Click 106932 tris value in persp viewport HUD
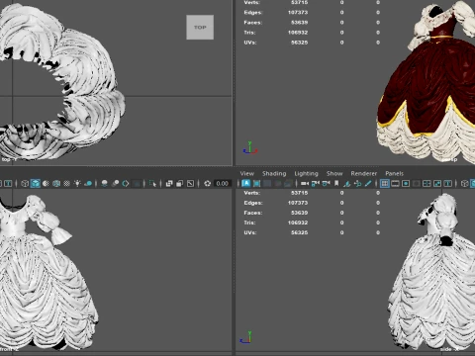475x356 pixels. 298,33
